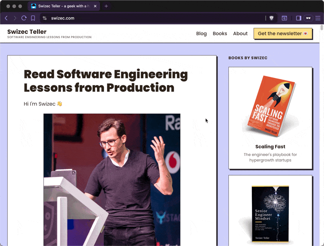The image size is (324, 246).
Task: Go back using the browser back arrow
Action: point(6,18)
